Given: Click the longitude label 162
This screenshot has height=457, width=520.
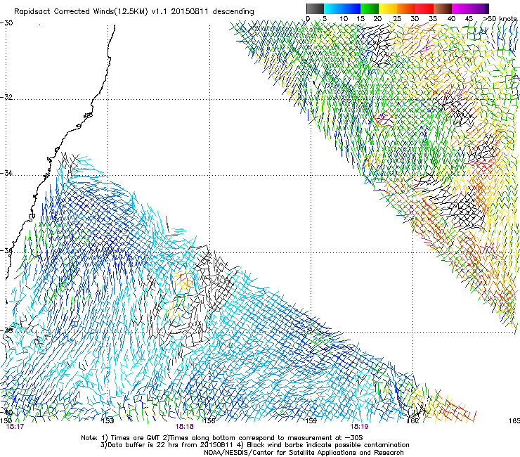Looking at the screenshot, I should (x=413, y=420).
